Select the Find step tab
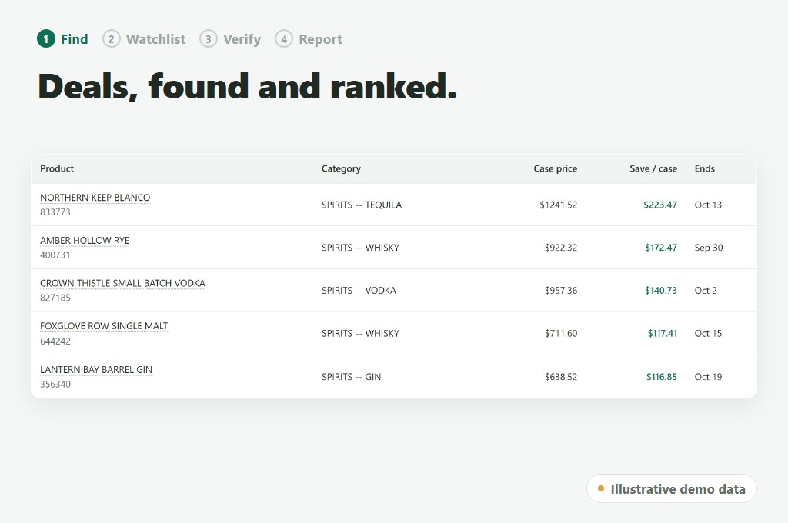The image size is (788, 523). click(63, 38)
